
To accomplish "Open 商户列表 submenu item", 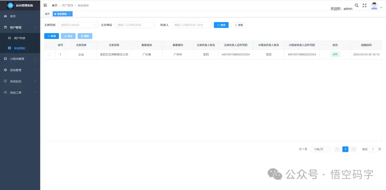I will coord(20,38).
